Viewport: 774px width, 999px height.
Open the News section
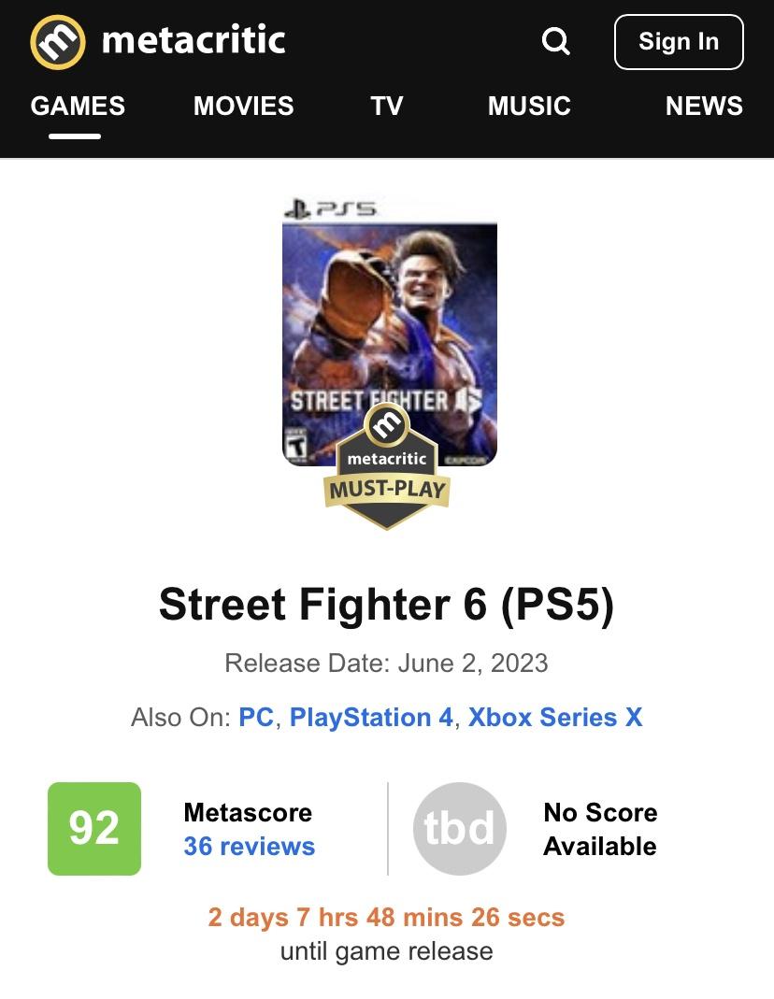coord(704,106)
